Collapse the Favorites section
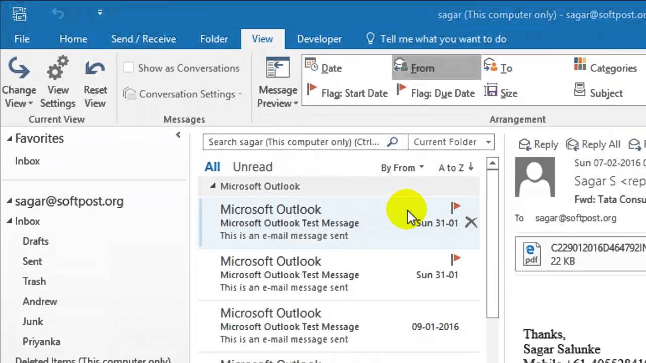This screenshot has width=646, height=363. (x=9, y=138)
